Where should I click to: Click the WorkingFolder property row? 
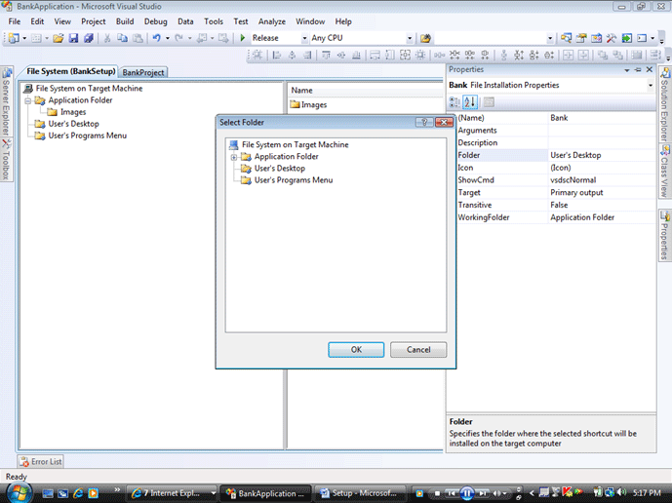(x=556, y=217)
